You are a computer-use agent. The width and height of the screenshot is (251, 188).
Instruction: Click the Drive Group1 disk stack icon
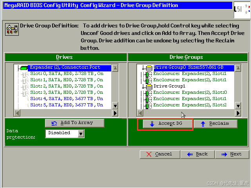tap(149, 87)
